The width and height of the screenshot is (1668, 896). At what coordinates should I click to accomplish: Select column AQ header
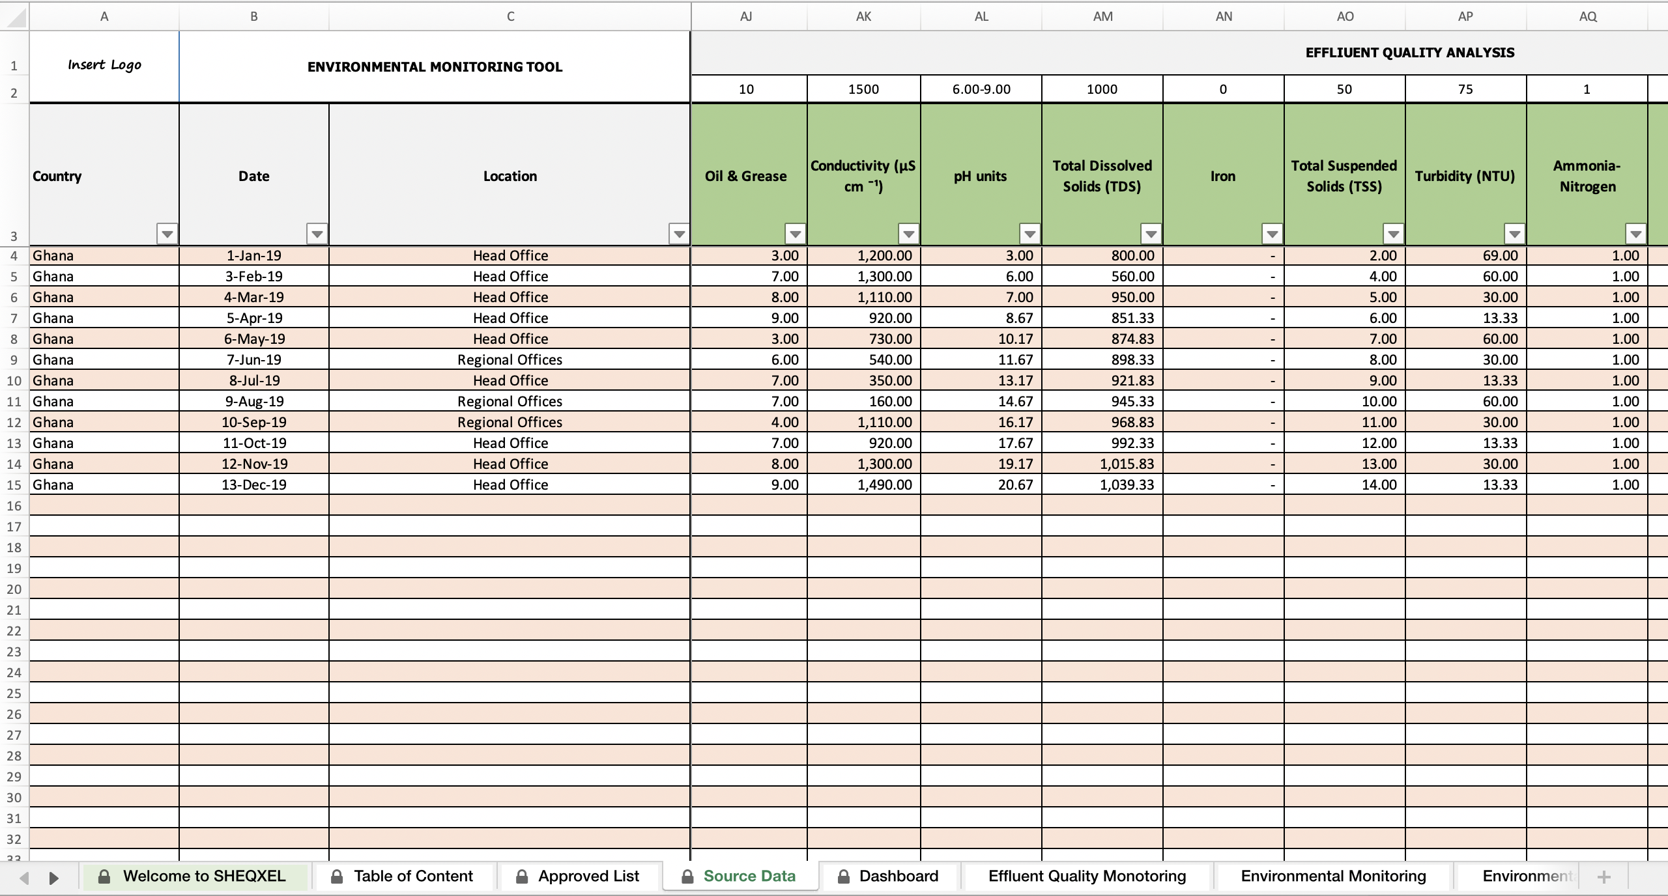click(x=1588, y=17)
